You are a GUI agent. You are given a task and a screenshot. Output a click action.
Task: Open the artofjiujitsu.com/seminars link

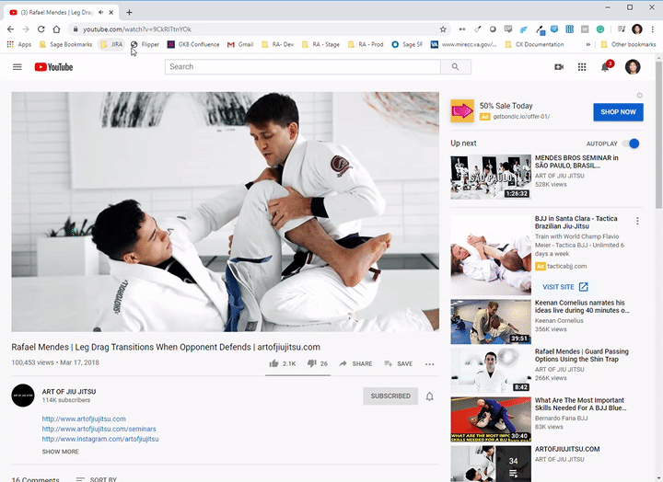click(x=99, y=429)
